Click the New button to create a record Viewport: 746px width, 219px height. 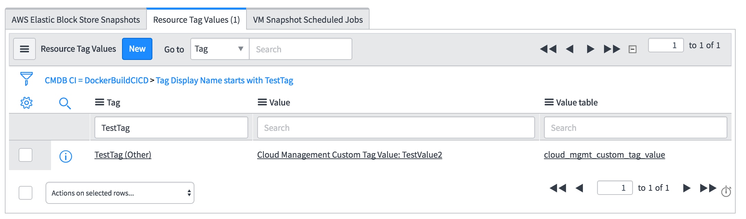click(137, 49)
